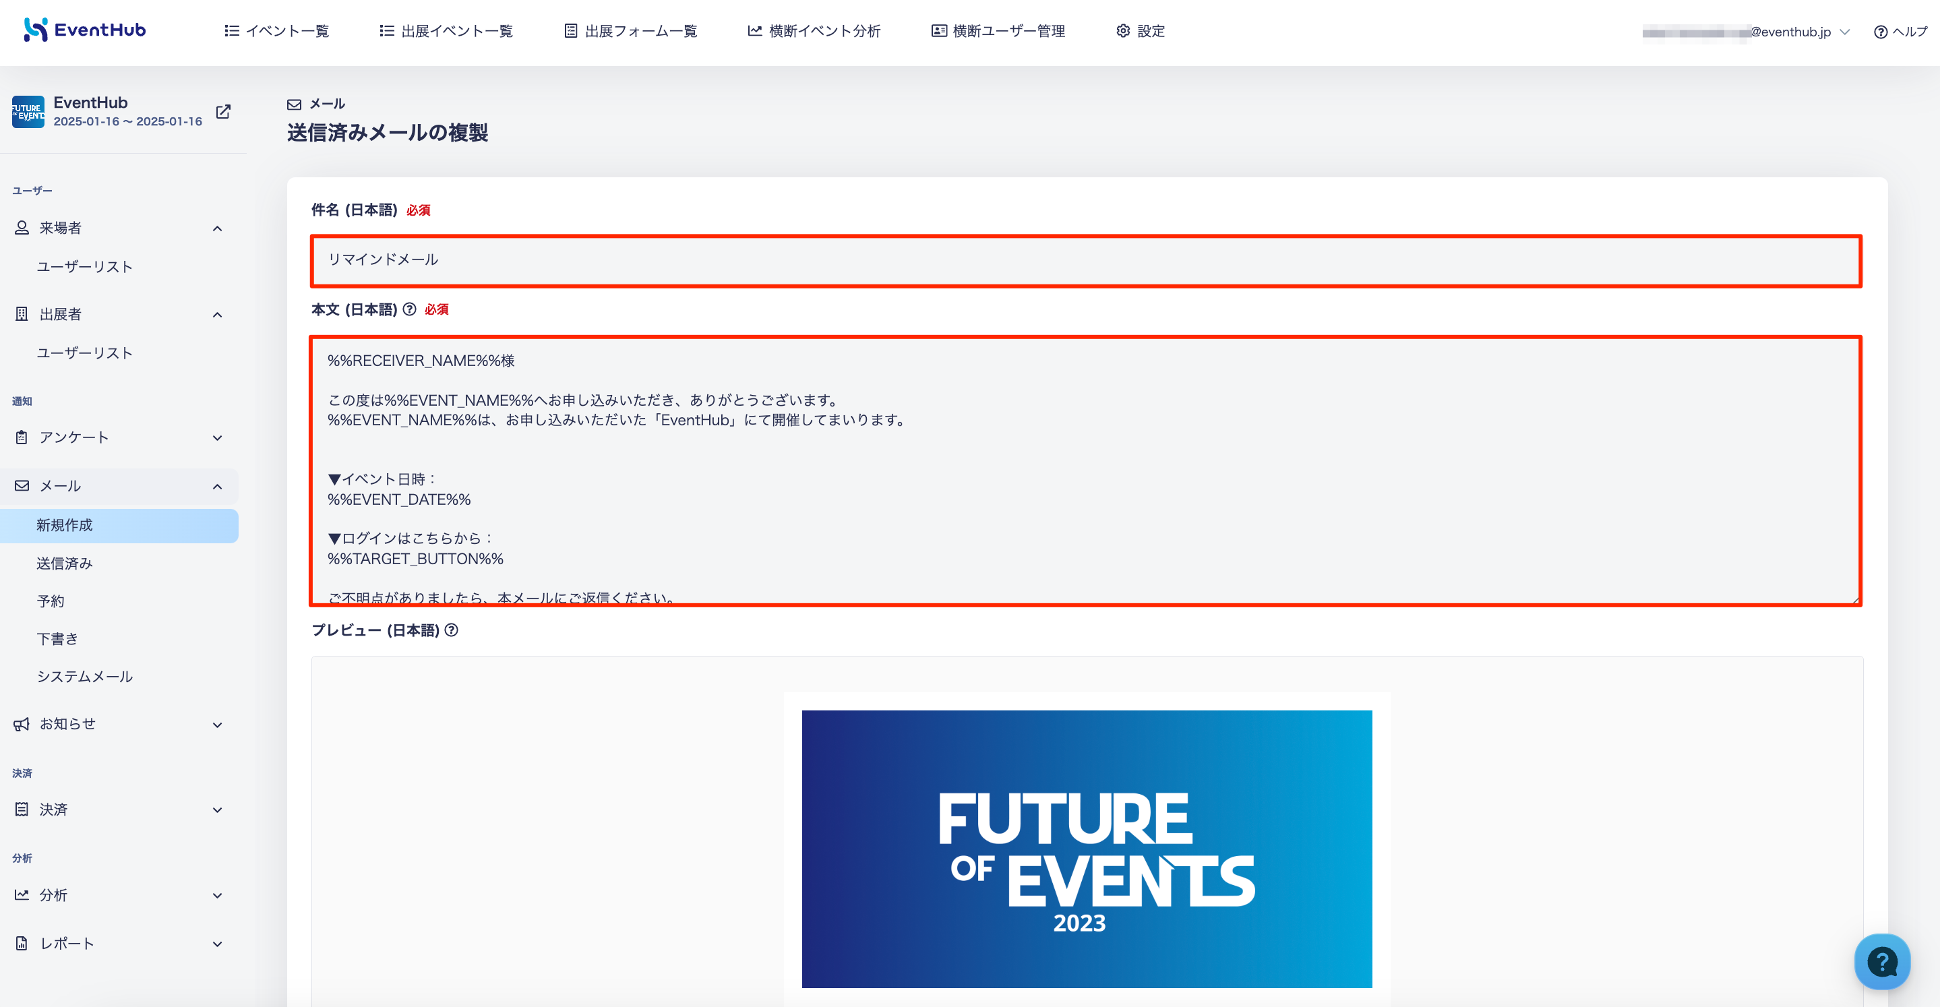Viewport: 1940px width, 1007px height.
Task: Click list icon beside 出展イベント一覧
Action: [x=387, y=31]
